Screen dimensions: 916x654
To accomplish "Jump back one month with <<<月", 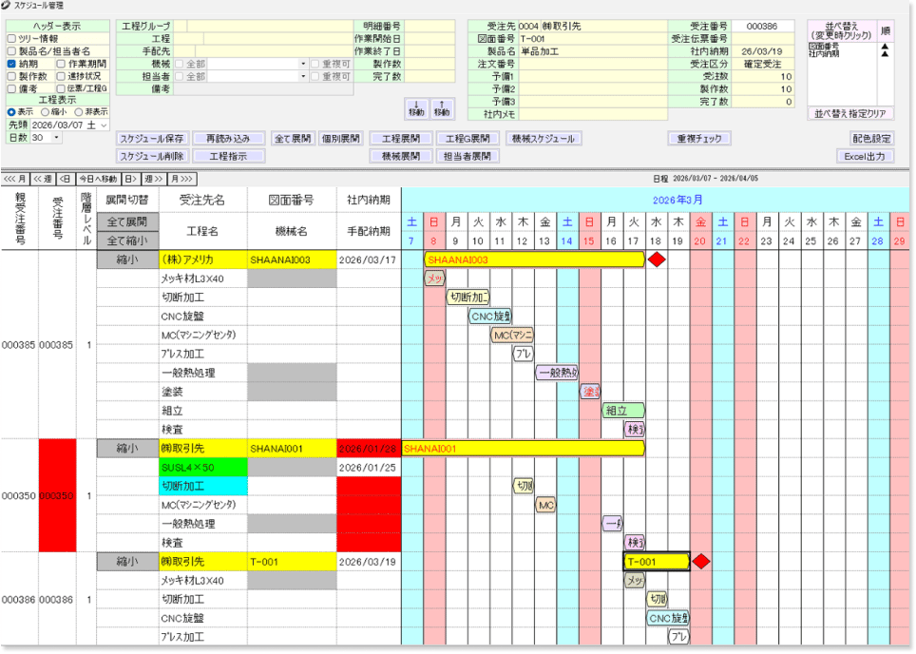I will point(15,179).
